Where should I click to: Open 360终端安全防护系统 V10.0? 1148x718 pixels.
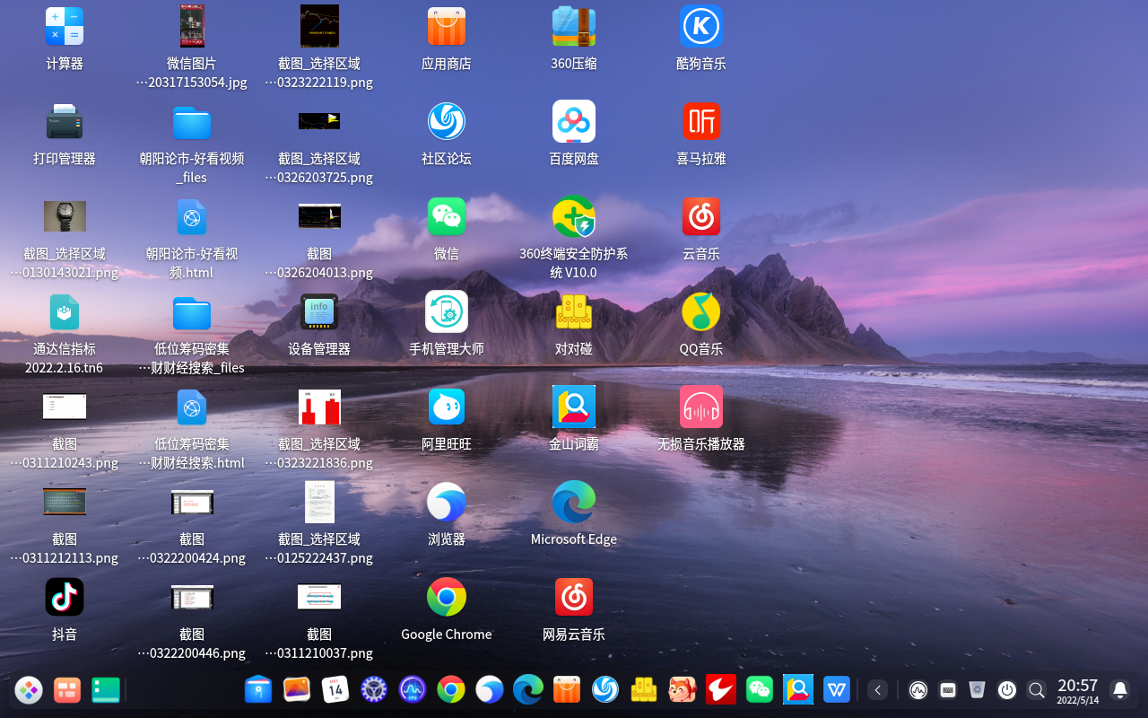pos(574,217)
